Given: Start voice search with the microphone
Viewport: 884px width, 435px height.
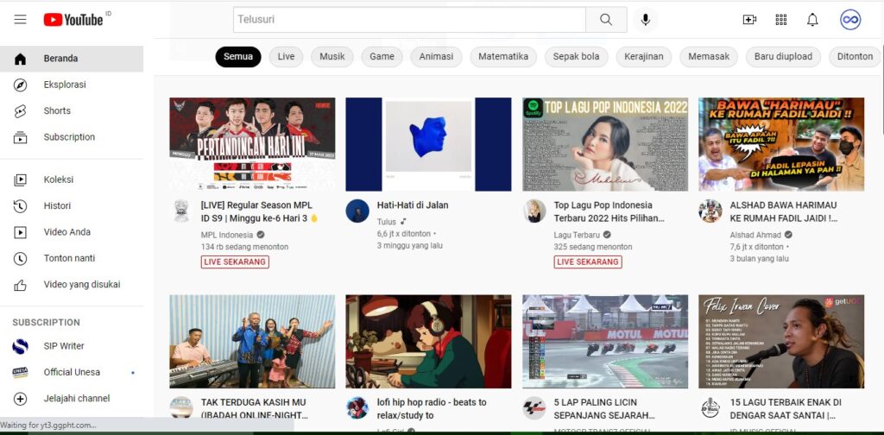Looking at the screenshot, I should pyautogui.click(x=646, y=20).
